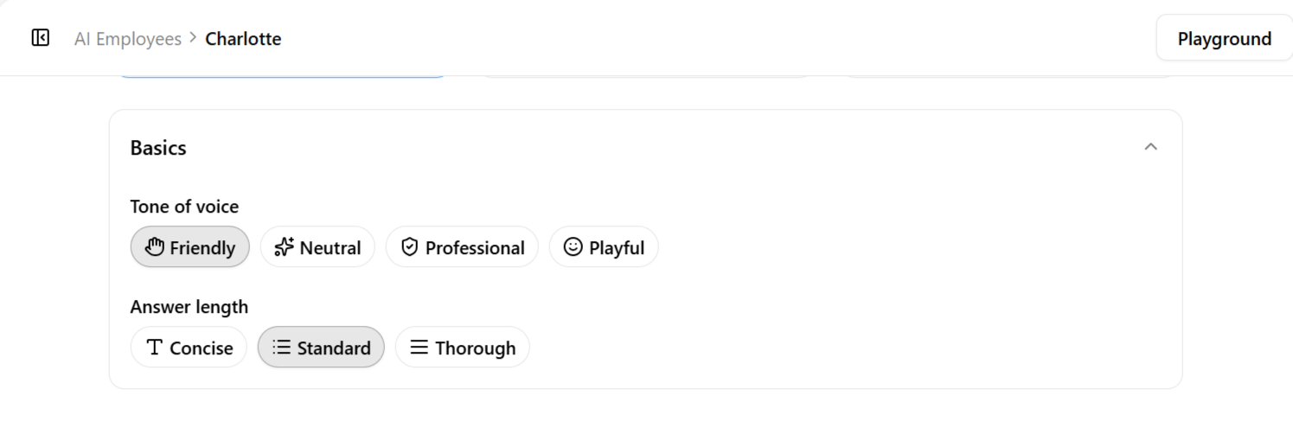Click the Answer length label
The height and width of the screenshot is (421, 1293).
pyautogui.click(x=189, y=307)
